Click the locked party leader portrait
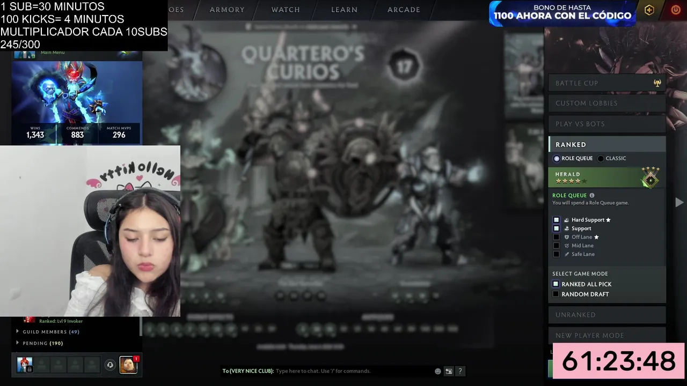This screenshot has height=386, width=687. tap(25, 365)
